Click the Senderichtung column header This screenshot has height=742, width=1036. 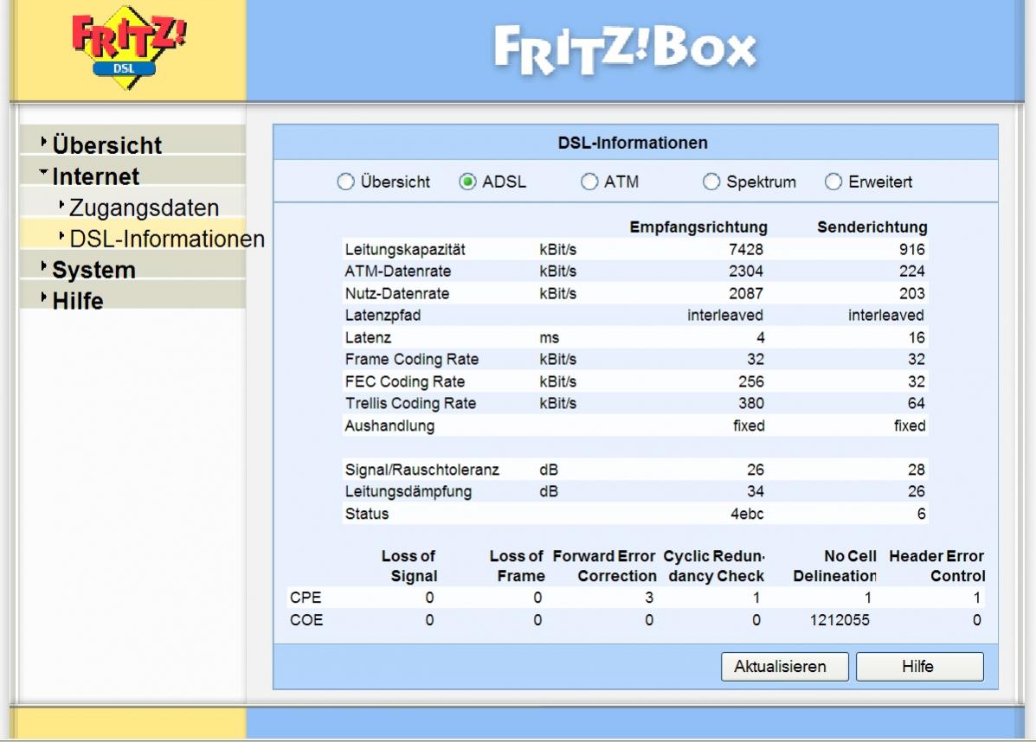click(x=872, y=227)
